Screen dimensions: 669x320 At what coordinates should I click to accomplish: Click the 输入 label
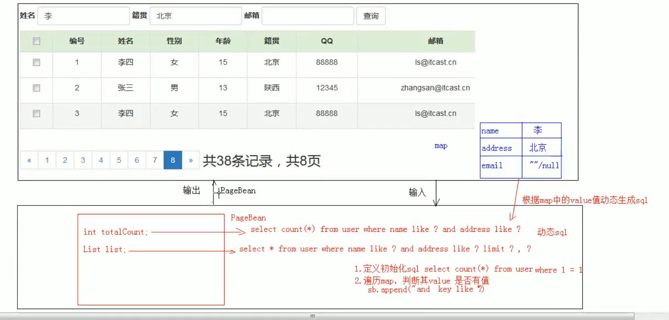point(417,192)
